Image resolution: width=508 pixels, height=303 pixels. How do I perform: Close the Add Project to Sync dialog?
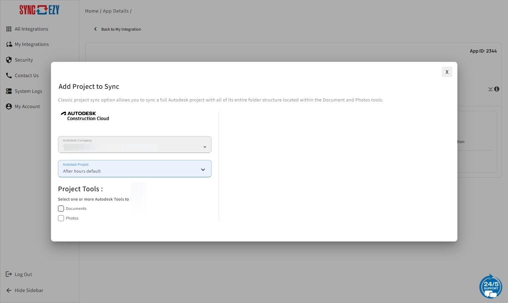(447, 72)
